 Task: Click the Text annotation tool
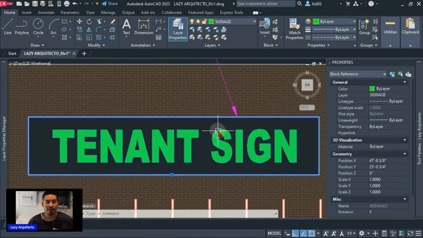(x=126, y=27)
